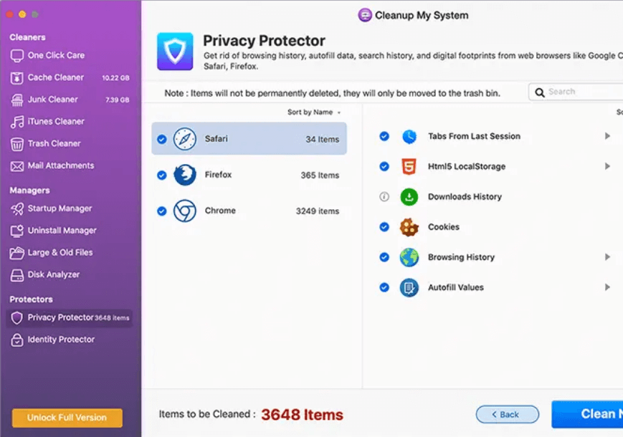Image resolution: width=623 pixels, height=437 pixels.
Task: Toggle the Autofill Values checkbox
Action: click(384, 287)
